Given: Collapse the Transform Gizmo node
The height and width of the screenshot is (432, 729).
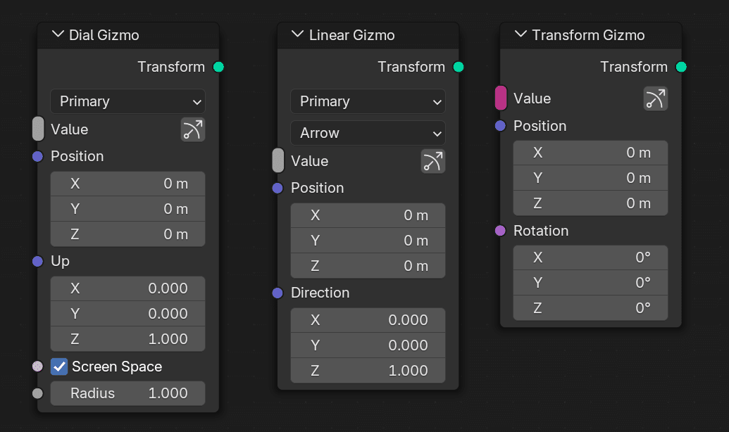Looking at the screenshot, I should pos(521,34).
